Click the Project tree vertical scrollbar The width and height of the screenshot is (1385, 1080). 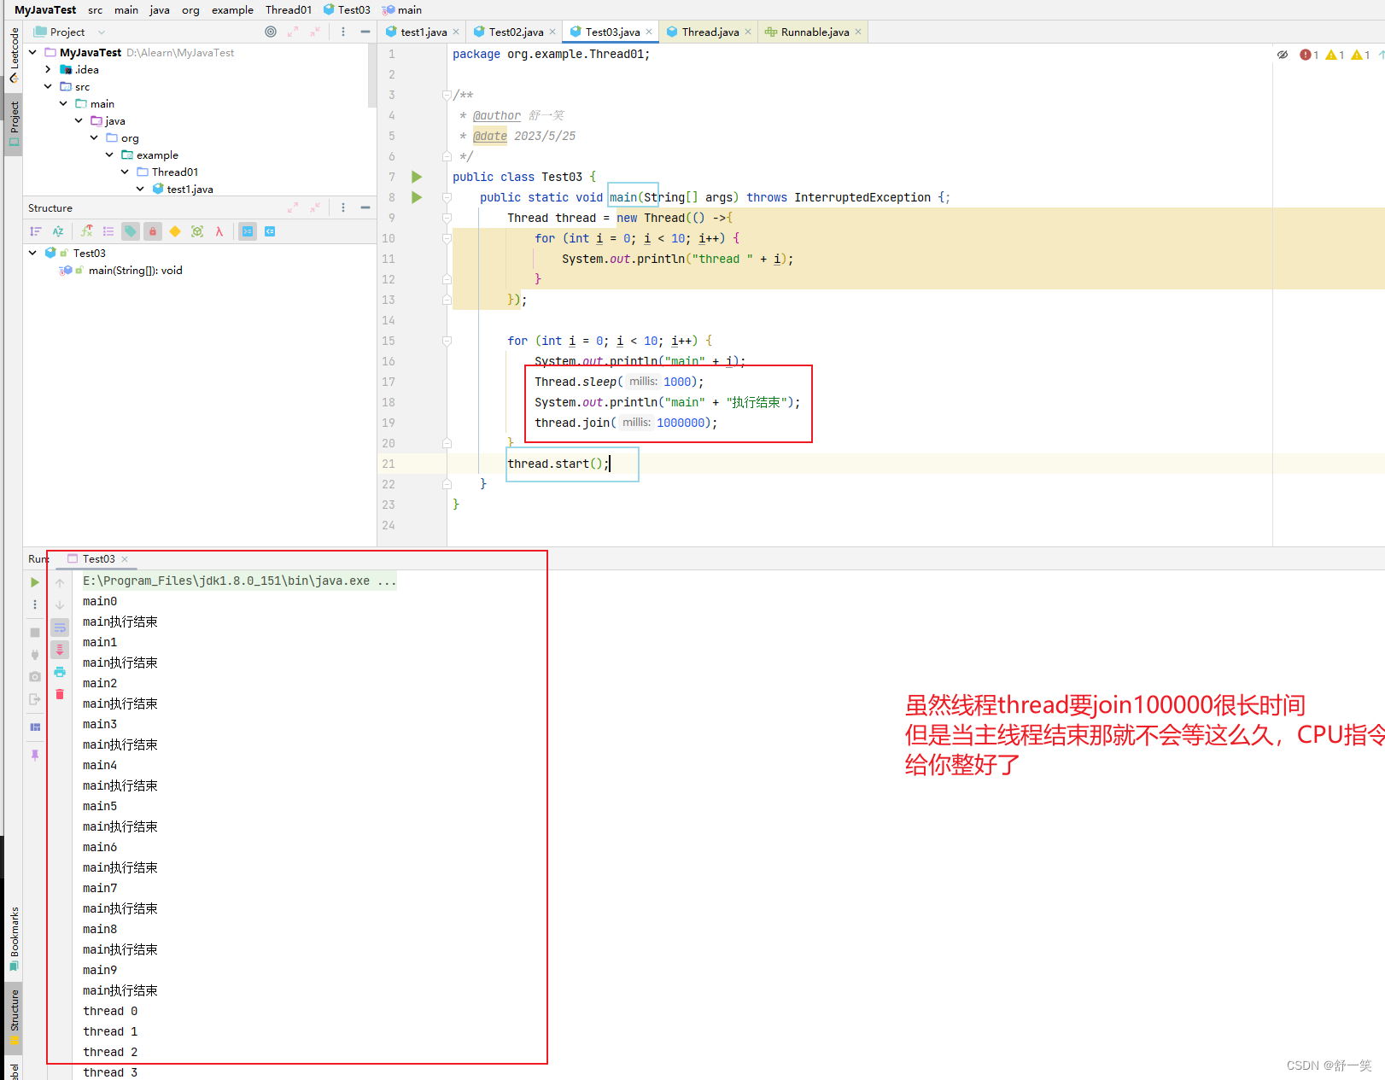coord(372,75)
